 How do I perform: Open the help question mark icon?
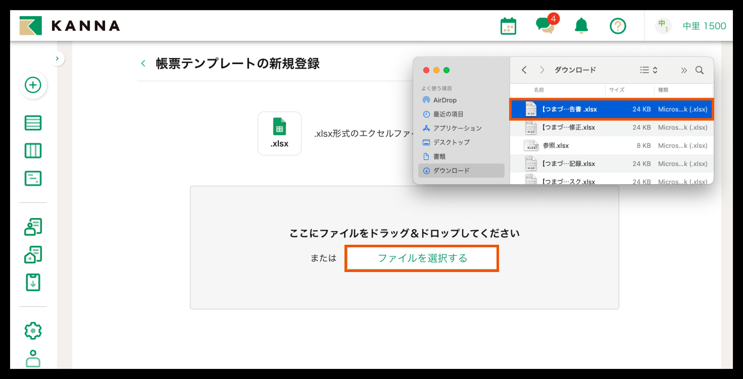point(617,26)
